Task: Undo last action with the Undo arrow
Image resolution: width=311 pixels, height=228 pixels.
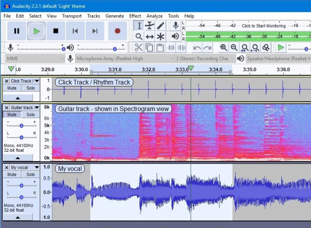Action: pos(197,48)
